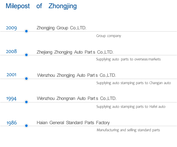Click Zhejiang Zhongjing Auto Parts Co.,LTD. title
Viewport: 177px width, 147px height.
(75, 52)
